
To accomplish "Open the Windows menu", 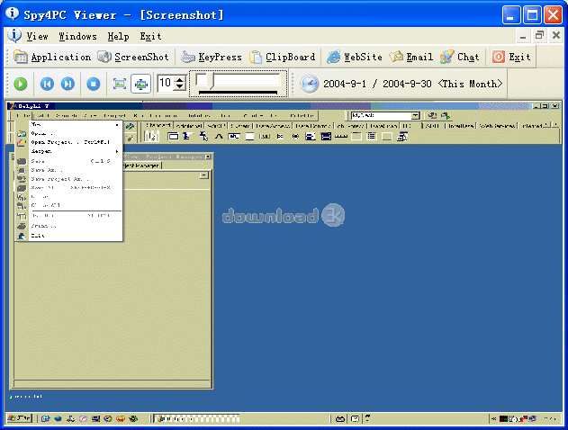I will pyautogui.click(x=77, y=36).
